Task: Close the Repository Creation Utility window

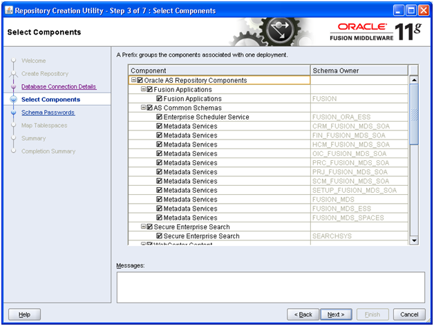Action: click(x=424, y=10)
